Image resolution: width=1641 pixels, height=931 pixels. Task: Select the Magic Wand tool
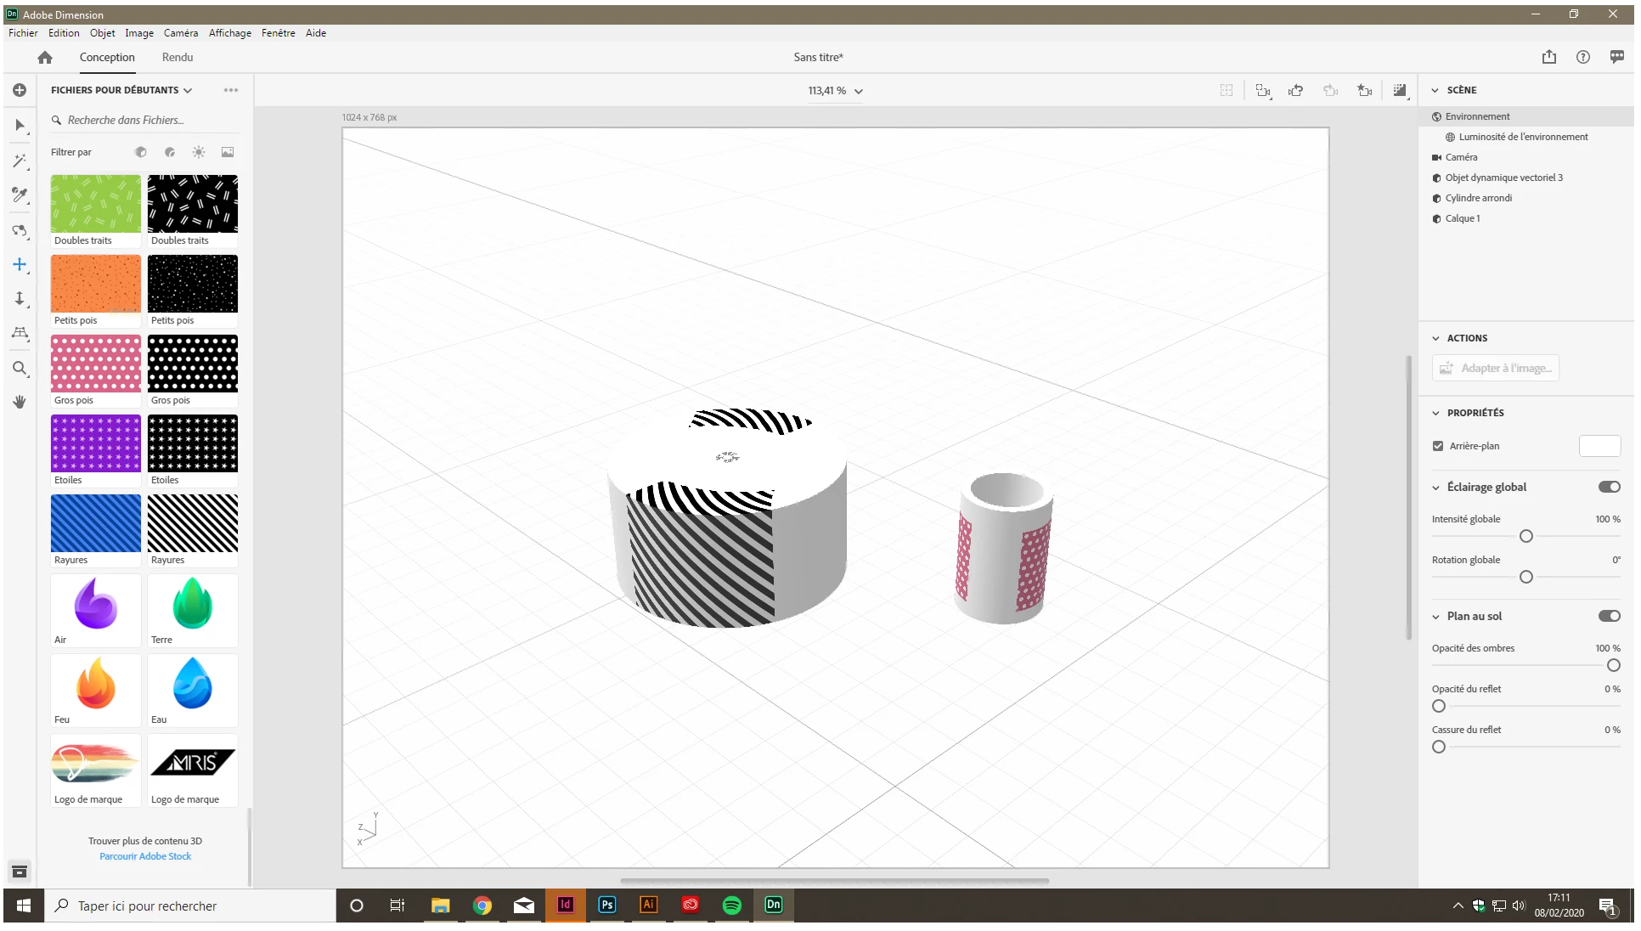(20, 161)
